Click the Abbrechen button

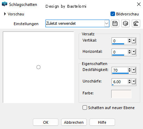click(x=74, y=122)
